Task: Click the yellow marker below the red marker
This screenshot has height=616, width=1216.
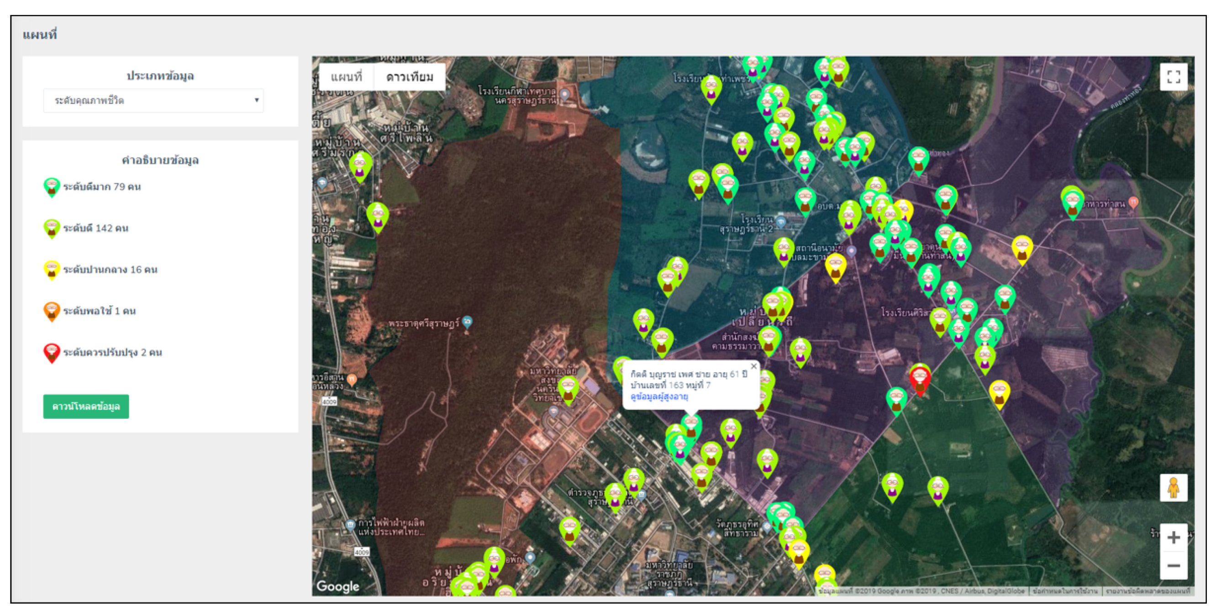Action: point(999,394)
